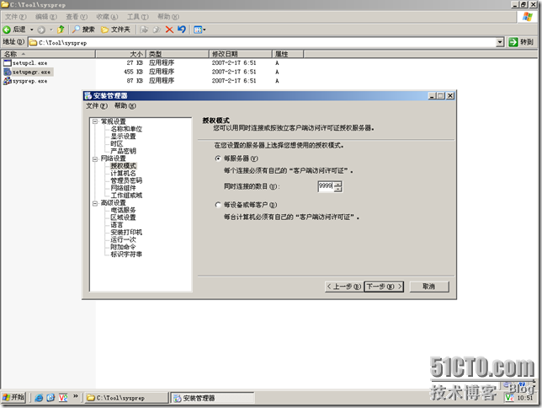
Task: Sort by the 名称 column header
Action: [x=48, y=54]
